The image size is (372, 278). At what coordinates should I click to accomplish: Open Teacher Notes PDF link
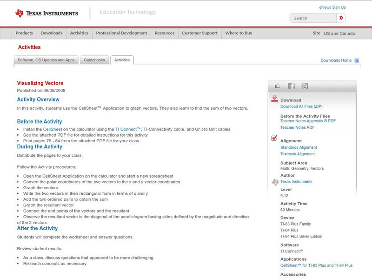(297, 128)
